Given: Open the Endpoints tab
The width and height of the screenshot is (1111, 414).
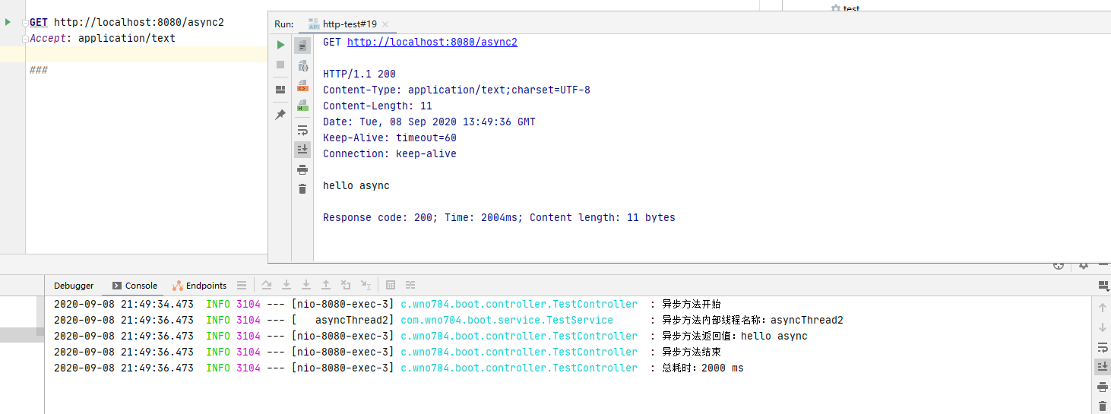Looking at the screenshot, I should (x=200, y=286).
